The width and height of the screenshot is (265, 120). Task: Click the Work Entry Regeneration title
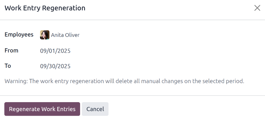(45, 8)
